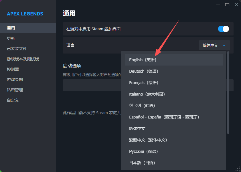Minimize the properties window

click(x=218, y=5)
